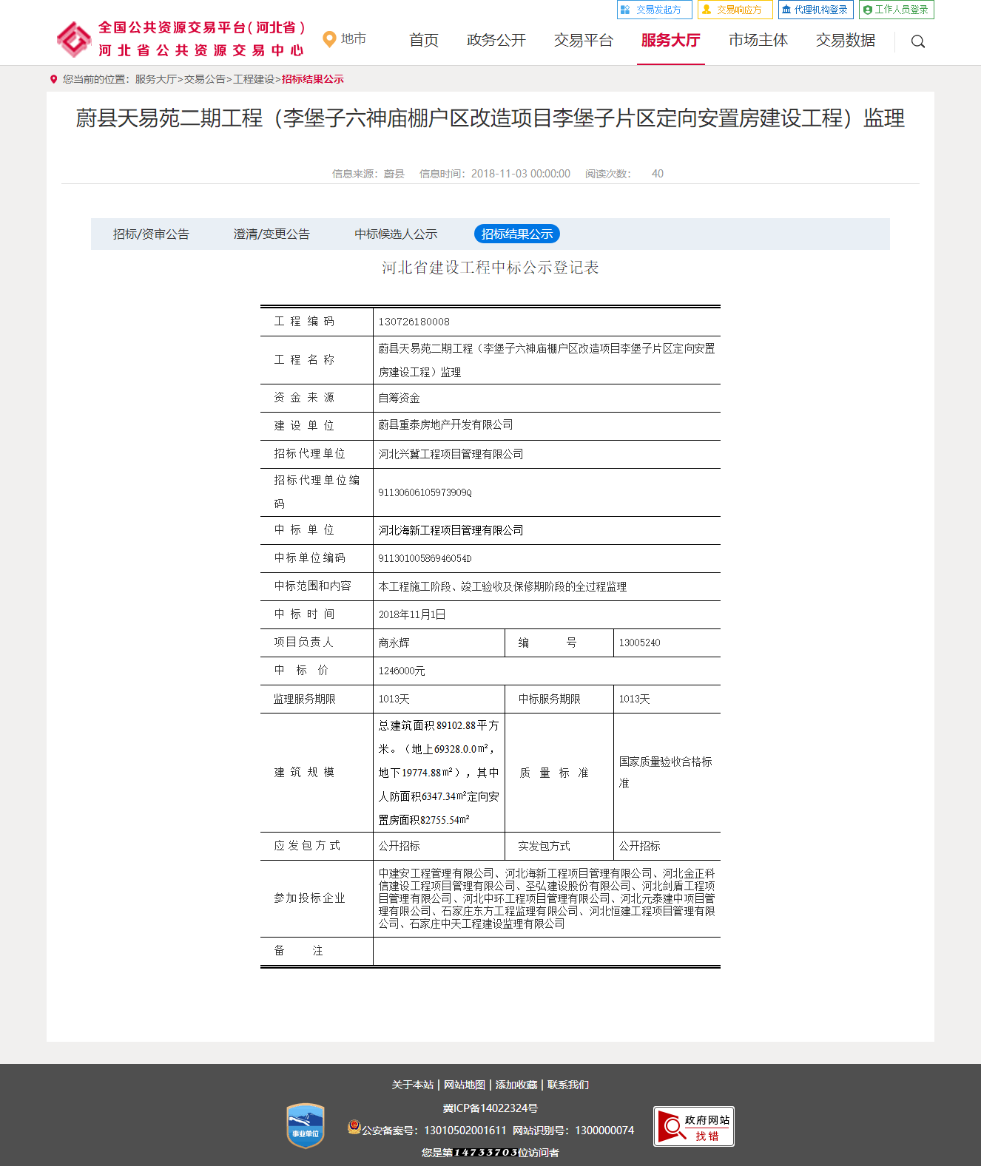Click the breadcrumb location pin icon

pos(53,79)
